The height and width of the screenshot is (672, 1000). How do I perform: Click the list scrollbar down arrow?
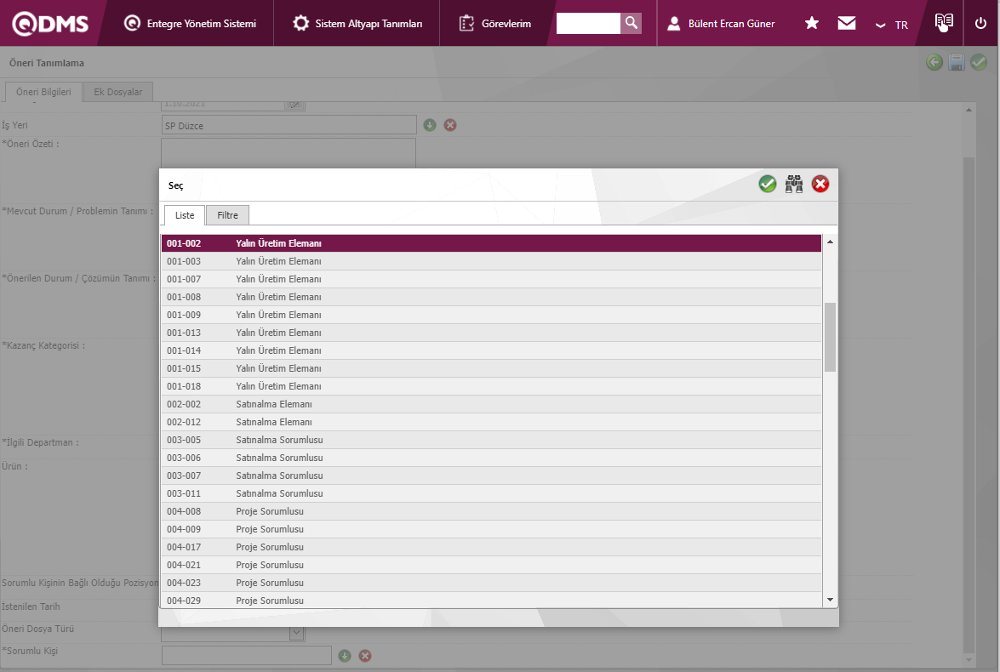(830, 600)
